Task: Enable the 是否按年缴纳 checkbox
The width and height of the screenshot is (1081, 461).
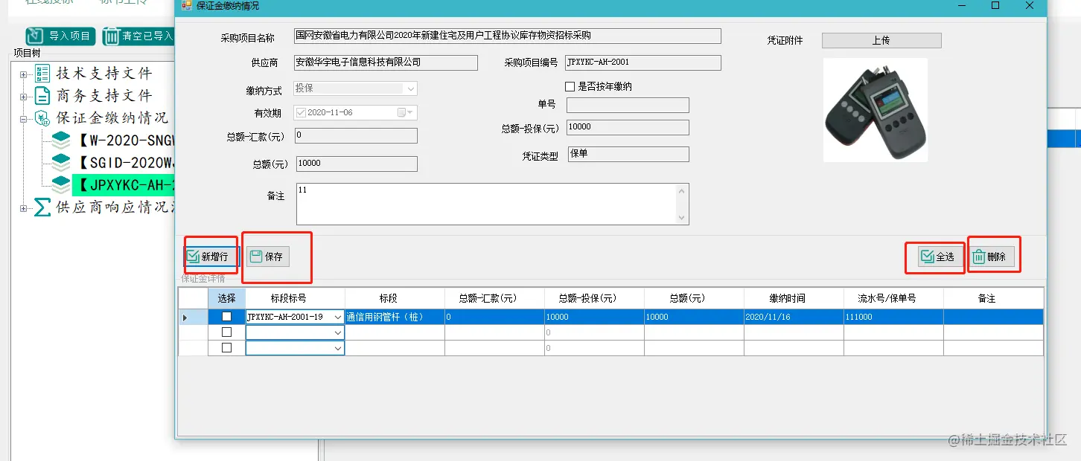Action: click(570, 86)
